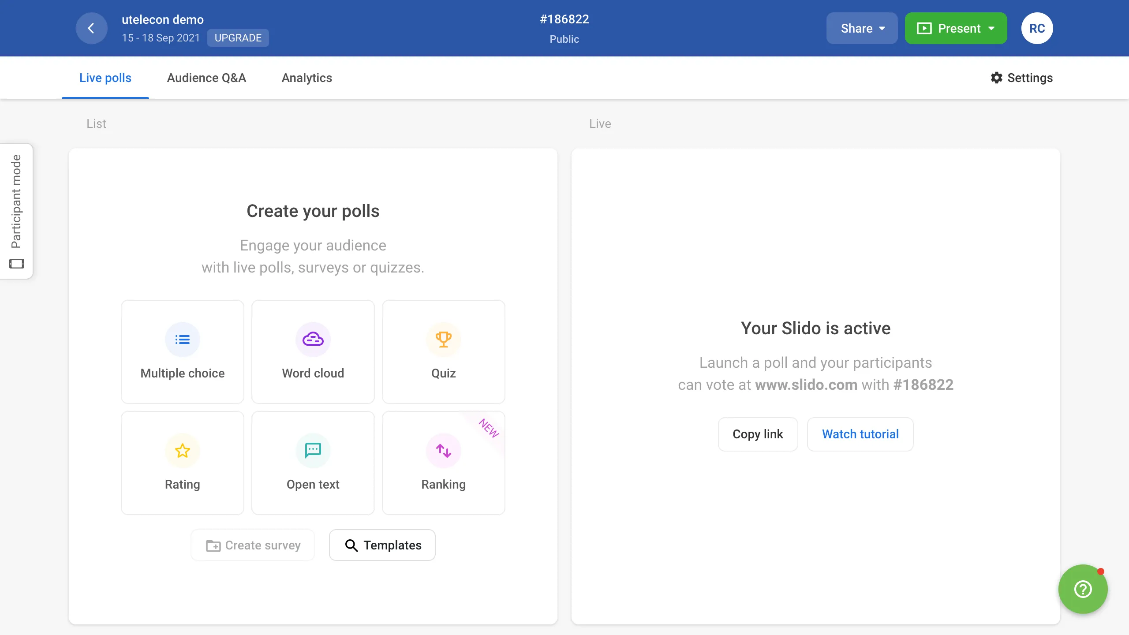The width and height of the screenshot is (1129, 635).
Task: Select the Live polls tab
Action: (105, 78)
